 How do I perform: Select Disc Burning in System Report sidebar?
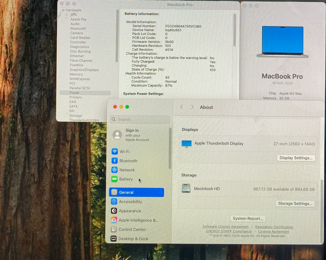click(x=80, y=51)
